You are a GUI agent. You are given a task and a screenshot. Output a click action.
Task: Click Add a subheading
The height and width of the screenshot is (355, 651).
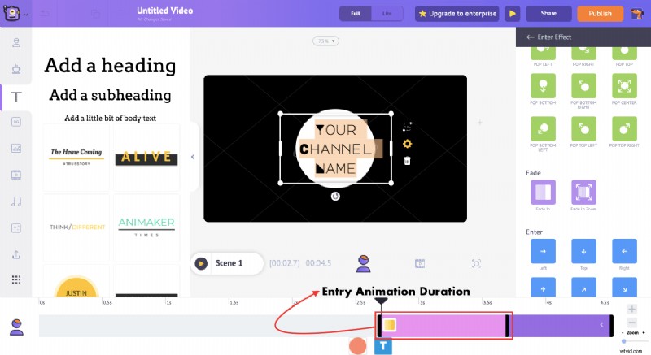110,95
